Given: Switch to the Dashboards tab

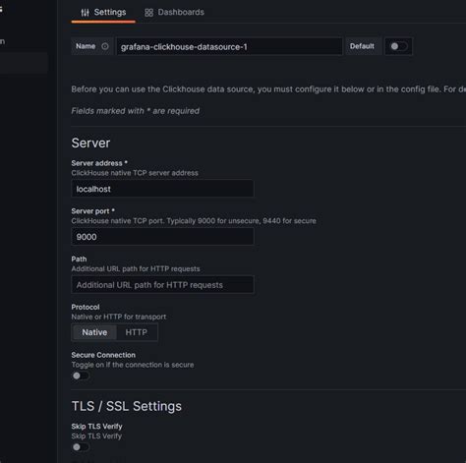Looking at the screenshot, I should (174, 13).
